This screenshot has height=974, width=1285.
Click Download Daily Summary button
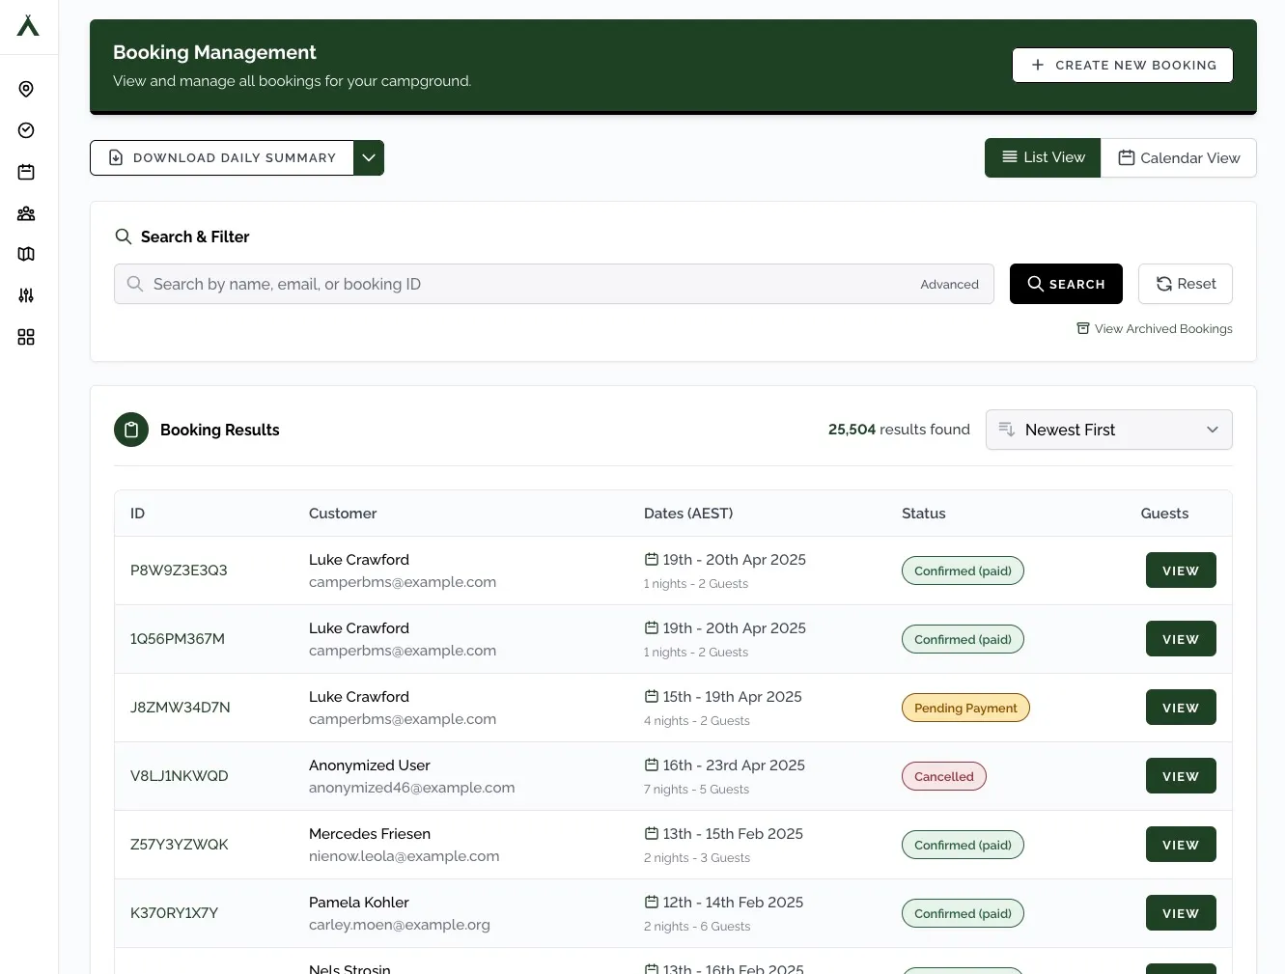pyautogui.click(x=222, y=158)
